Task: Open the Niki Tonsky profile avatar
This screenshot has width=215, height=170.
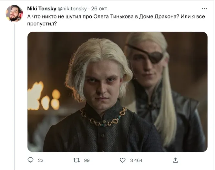Action: point(14,14)
